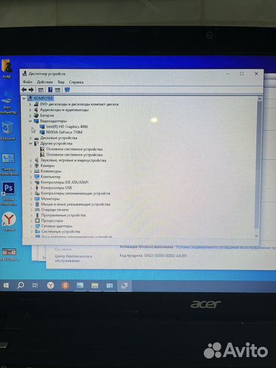Screen dimensions: 276x368
Task: Click Центр безопасности и обслуживания link
Action: (74, 258)
